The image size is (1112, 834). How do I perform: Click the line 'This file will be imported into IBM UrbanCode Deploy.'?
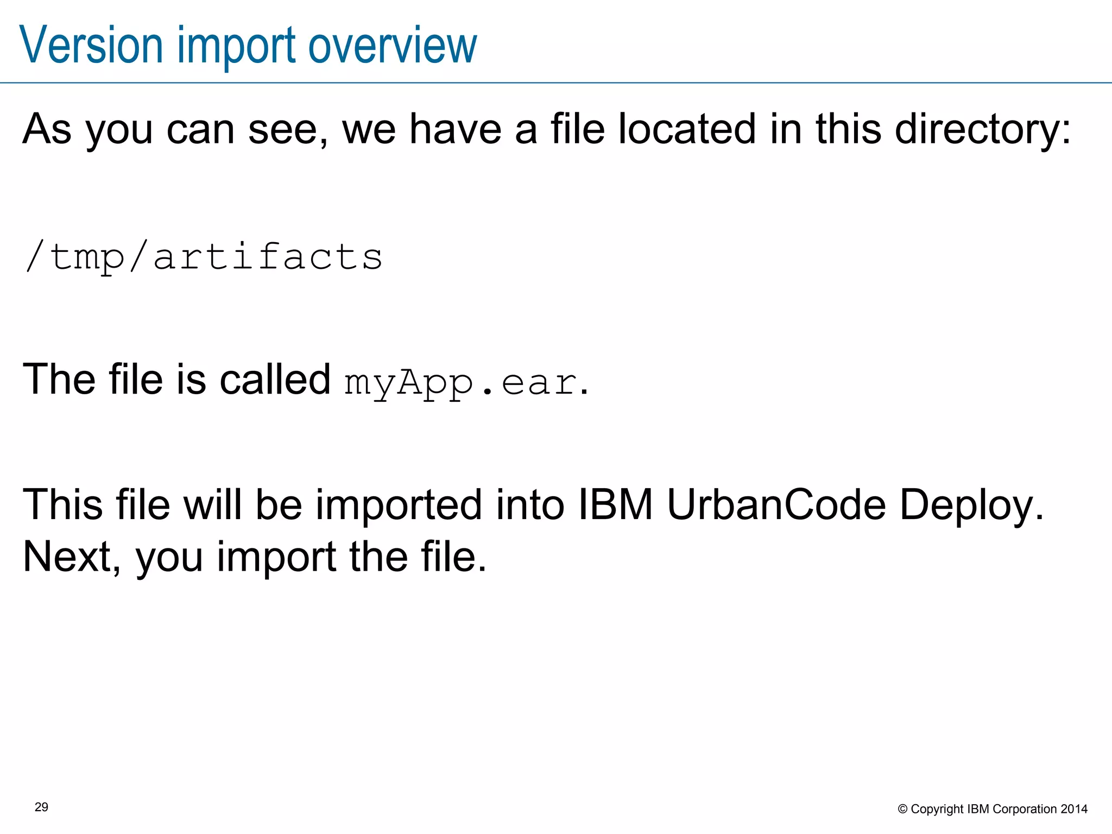533,506
